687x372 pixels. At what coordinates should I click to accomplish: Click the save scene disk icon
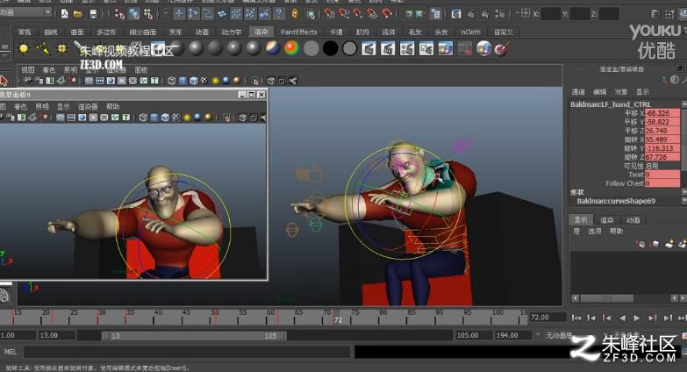93,14
